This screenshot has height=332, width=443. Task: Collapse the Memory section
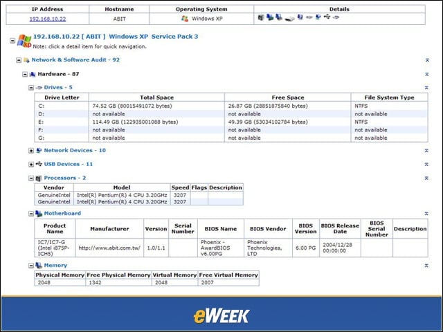tap(31, 266)
